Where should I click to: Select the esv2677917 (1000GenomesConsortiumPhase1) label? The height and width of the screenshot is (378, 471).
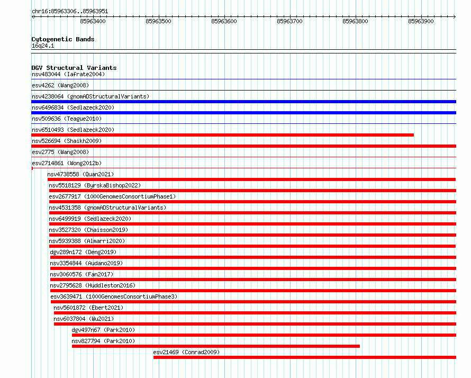click(112, 196)
